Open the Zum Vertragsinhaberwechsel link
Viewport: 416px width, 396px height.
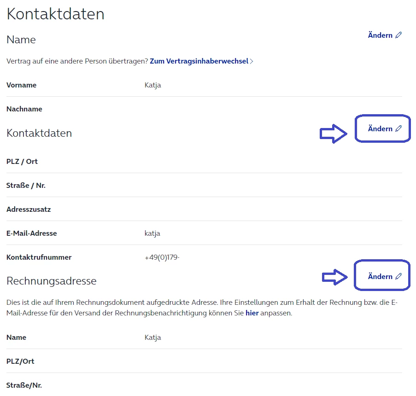199,61
